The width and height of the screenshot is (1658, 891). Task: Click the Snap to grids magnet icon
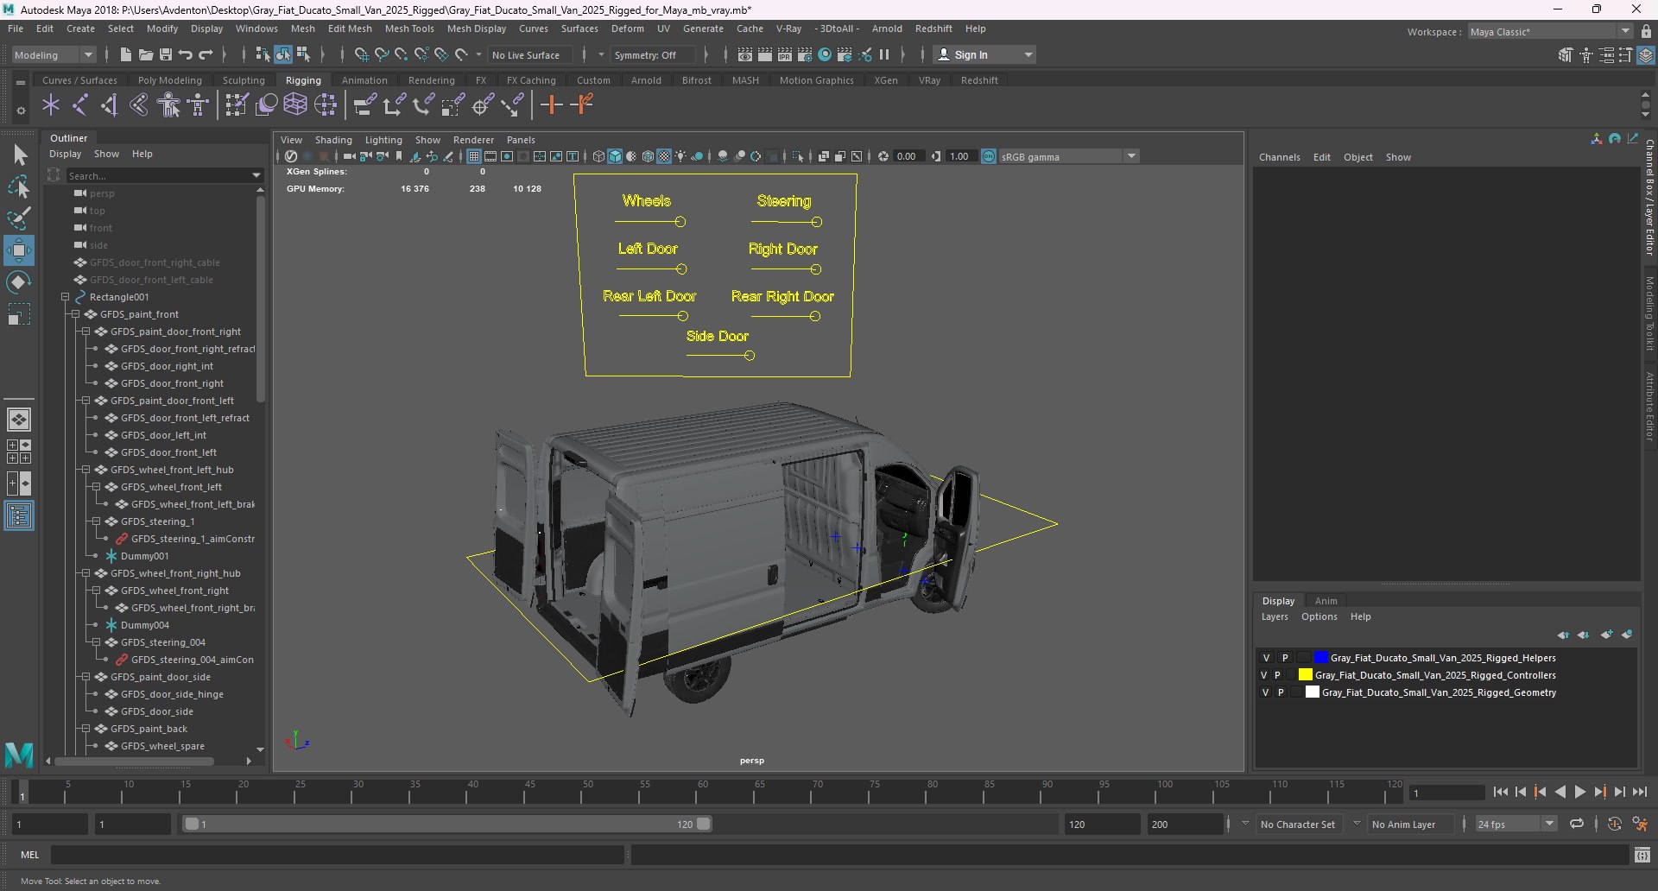[362, 54]
